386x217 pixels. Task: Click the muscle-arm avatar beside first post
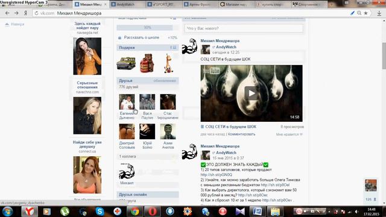click(x=189, y=46)
